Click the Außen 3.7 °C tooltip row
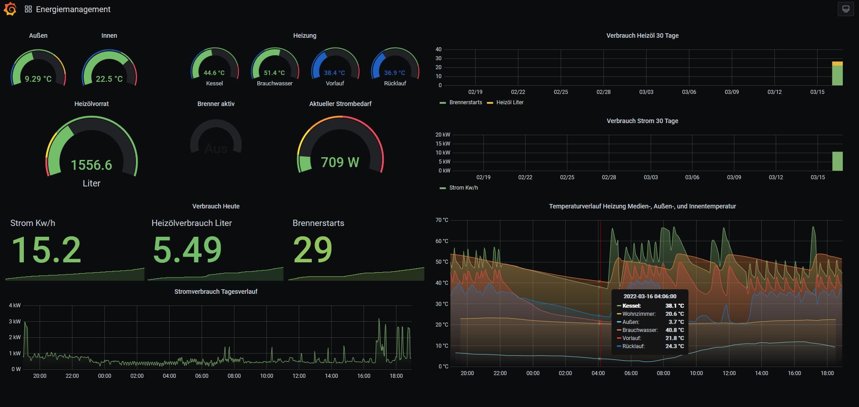The image size is (859, 407). pyautogui.click(x=651, y=322)
